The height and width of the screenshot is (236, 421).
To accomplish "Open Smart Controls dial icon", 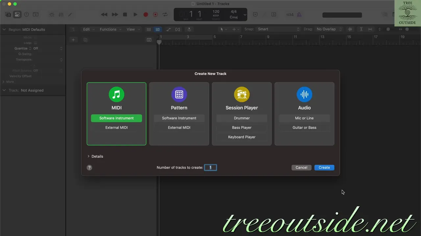I will pyautogui.click(x=52, y=14).
